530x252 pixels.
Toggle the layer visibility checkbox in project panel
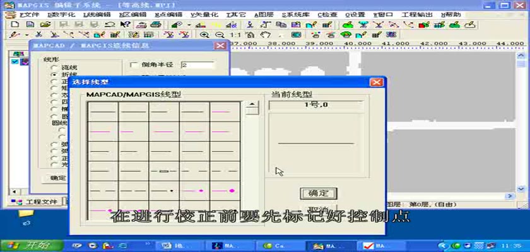[x=15, y=62]
